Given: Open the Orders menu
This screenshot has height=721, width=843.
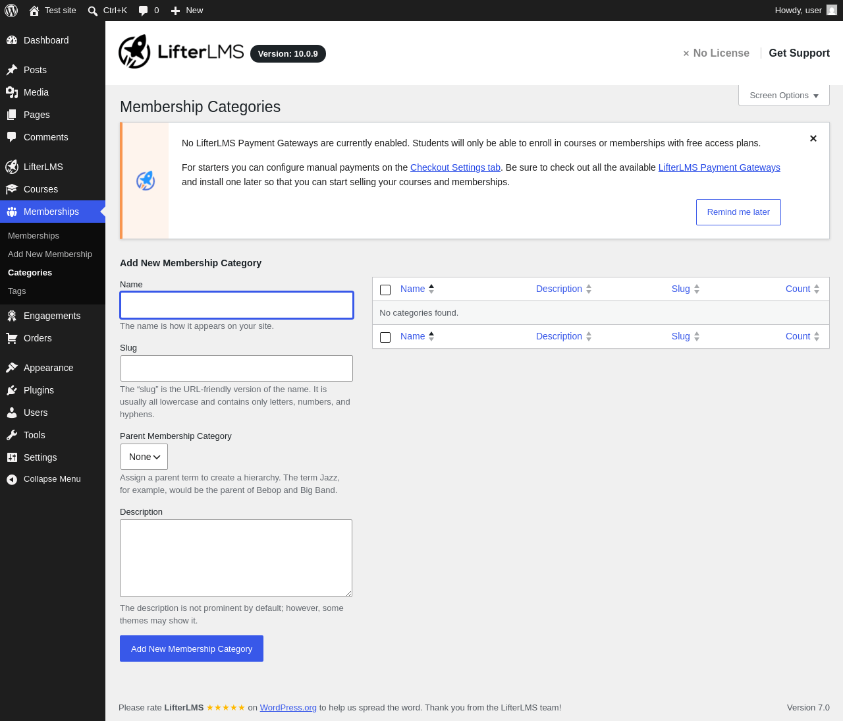Looking at the screenshot, I should pos(53,338).
